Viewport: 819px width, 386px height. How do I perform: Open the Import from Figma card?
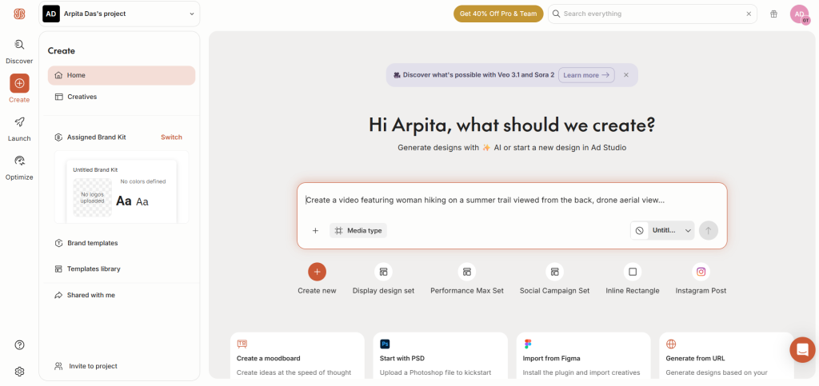coord(583,356)
